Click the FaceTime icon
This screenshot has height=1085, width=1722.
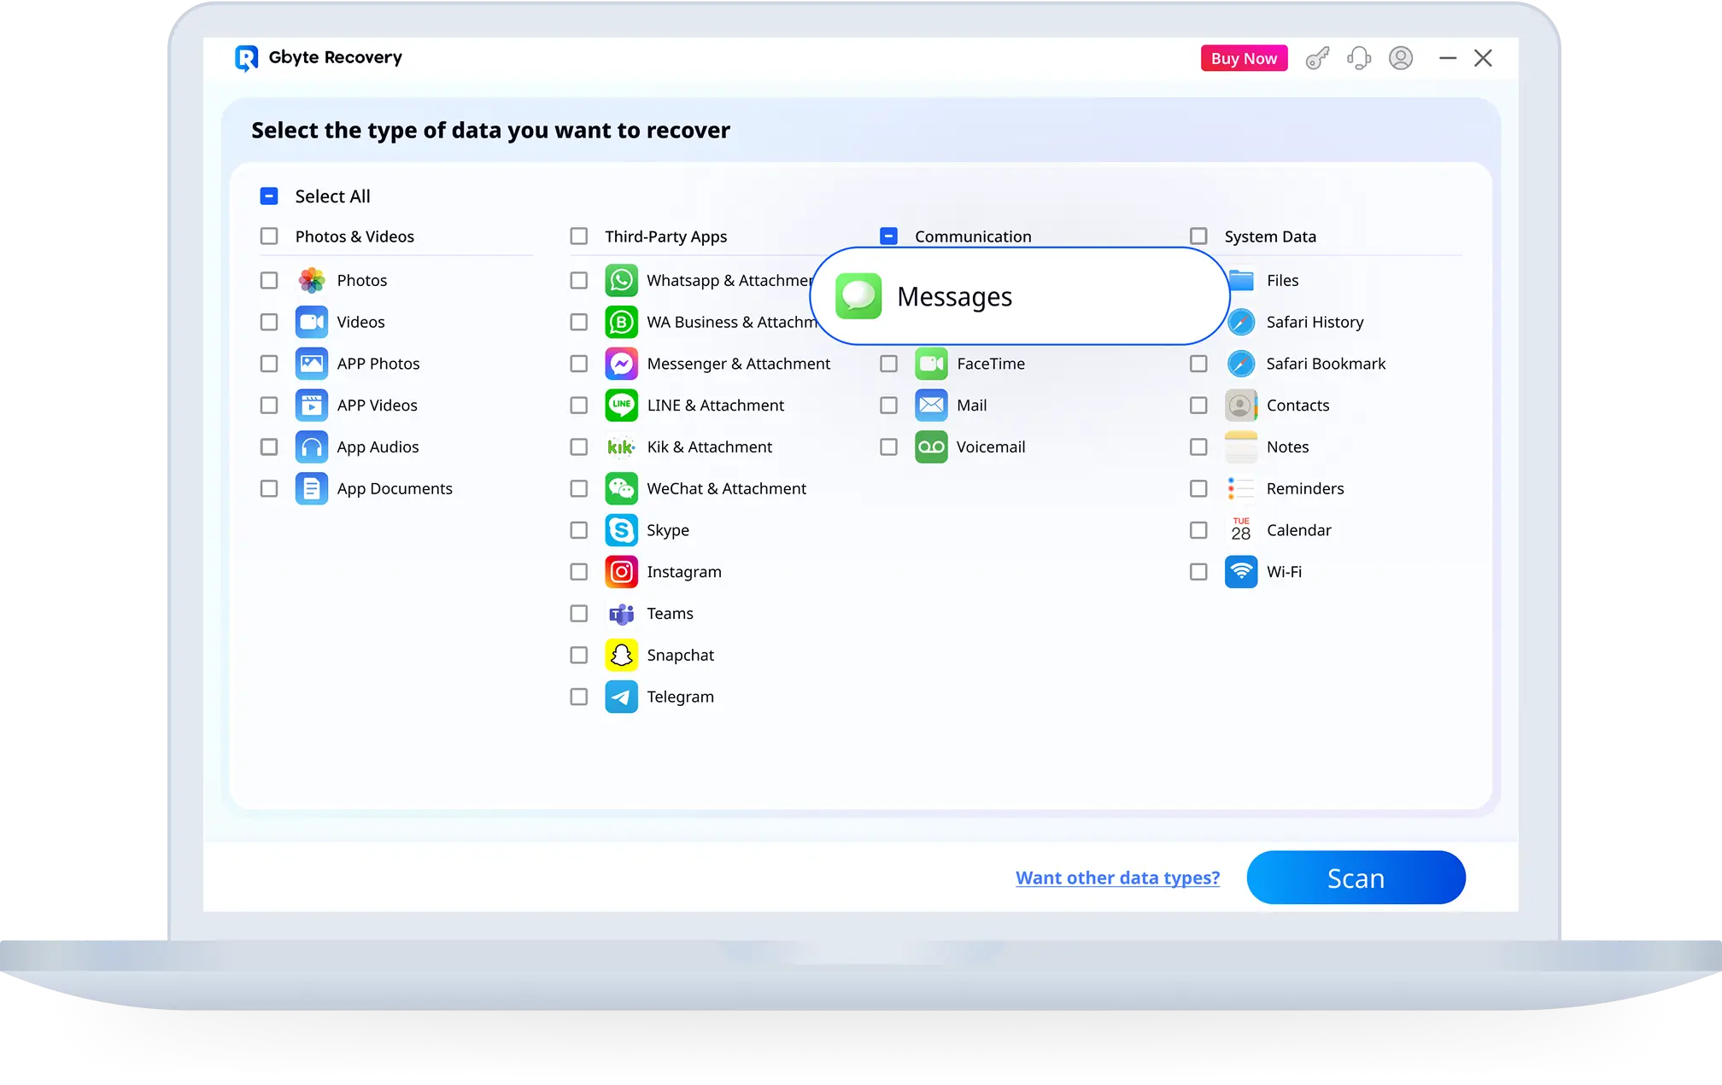point(931,364)
